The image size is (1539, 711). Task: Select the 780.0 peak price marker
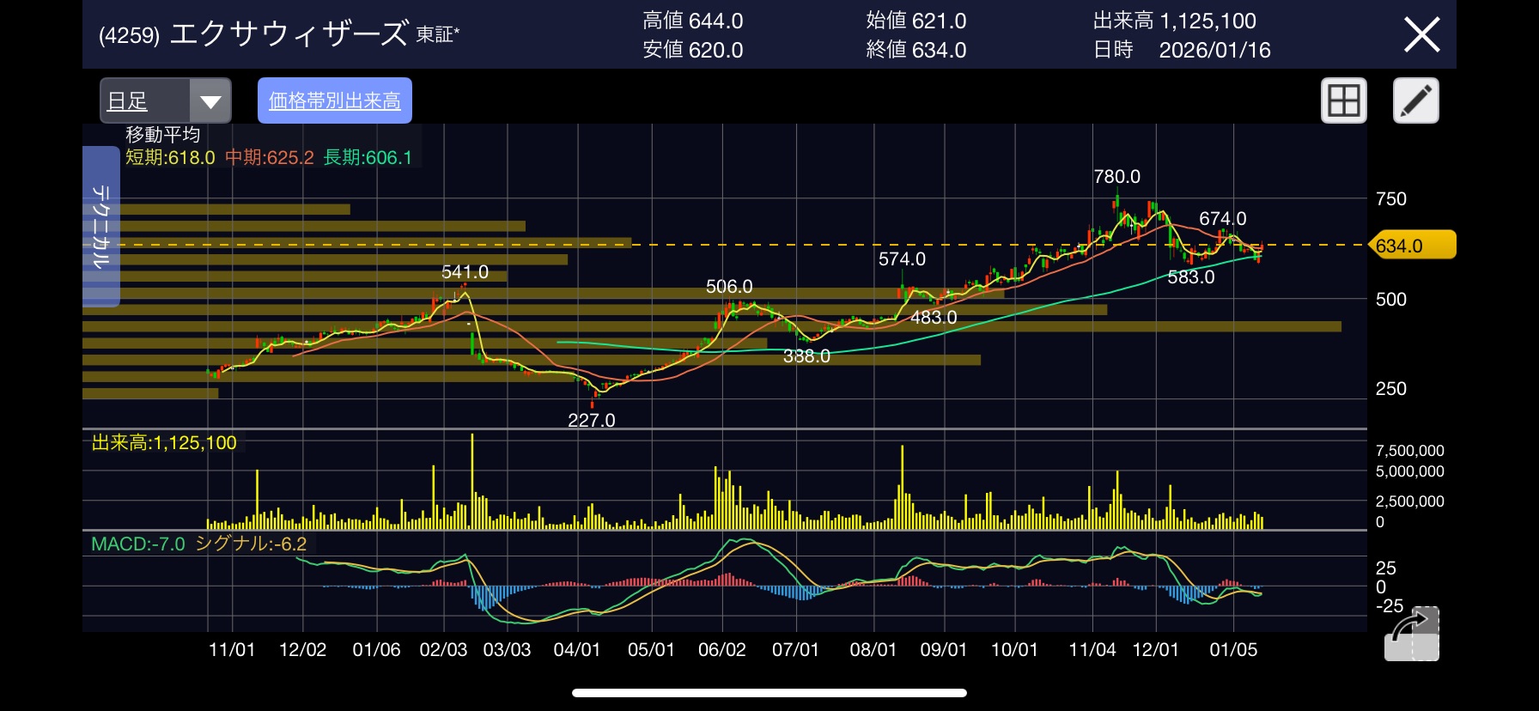click(x=1116, y=177)
